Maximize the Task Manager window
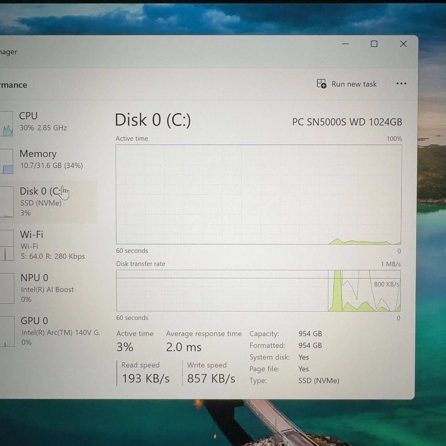The width and height of the screenshot is (446, 446). tap(374, 44)
